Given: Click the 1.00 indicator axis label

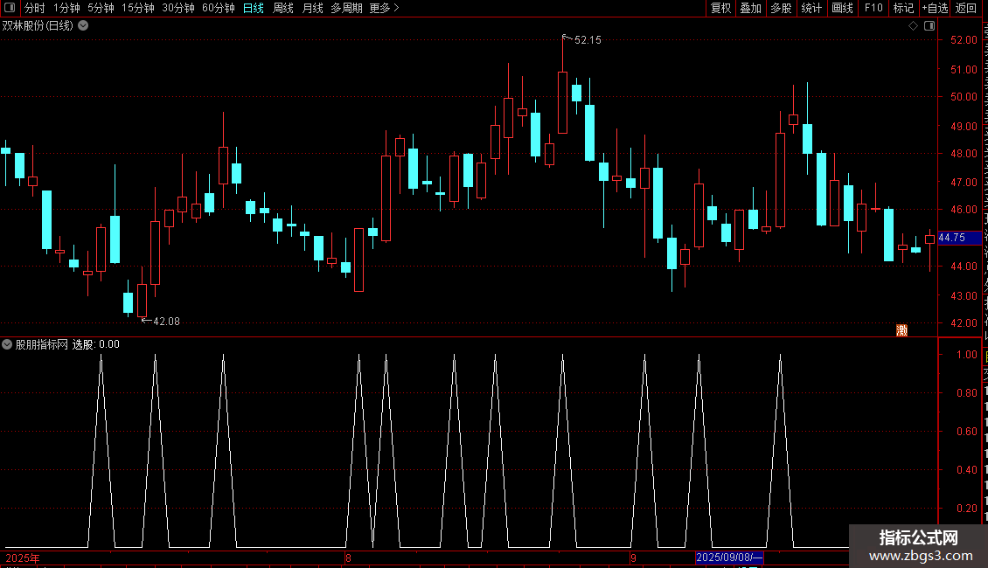Looking at the screenshot, I should [966, 355].
